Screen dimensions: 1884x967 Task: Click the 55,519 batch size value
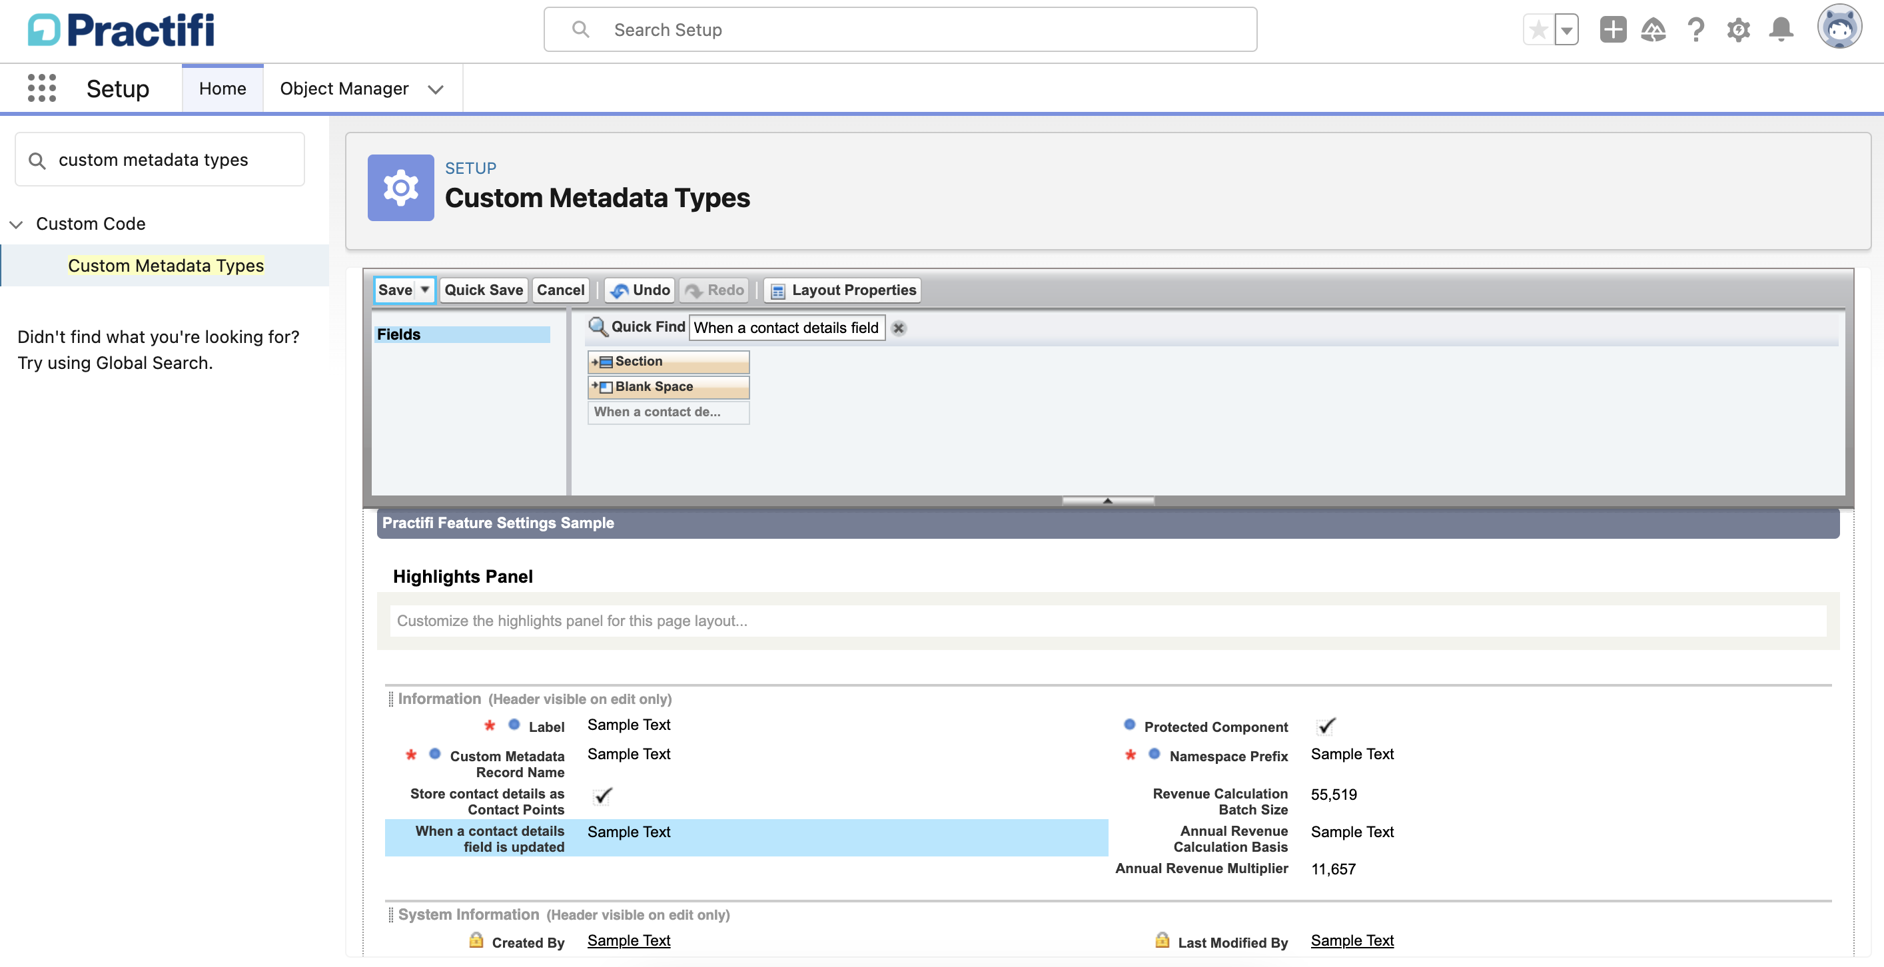point(1334,795)
